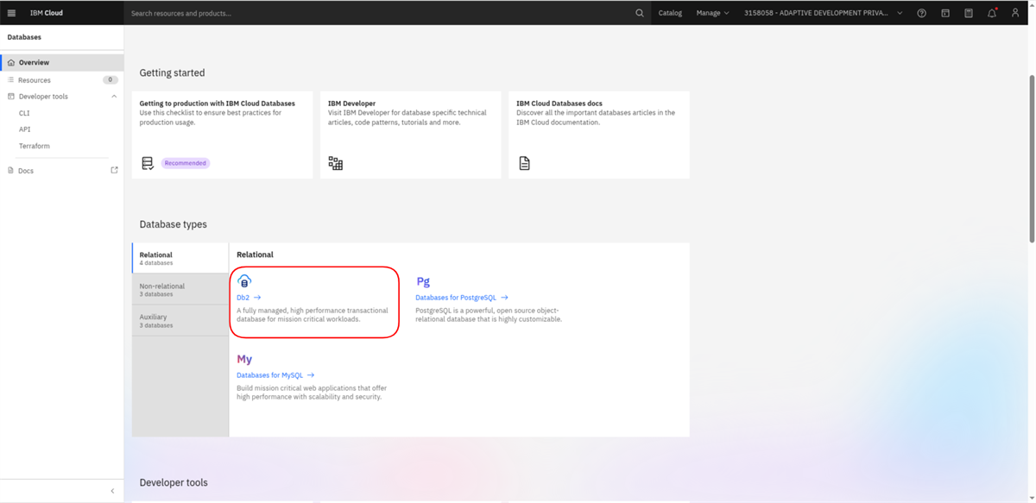Click the IBM Developer card icon

[x=336, y=163]
